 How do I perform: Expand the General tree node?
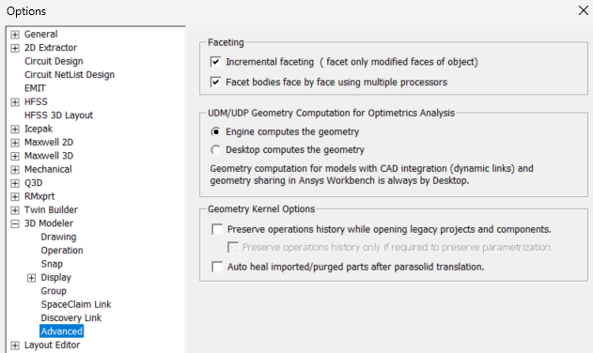(15, 35)
